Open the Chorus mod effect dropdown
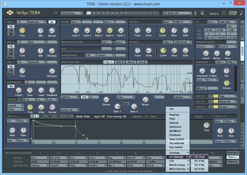Viewport: 247px width, 175px height. (228, 107)
